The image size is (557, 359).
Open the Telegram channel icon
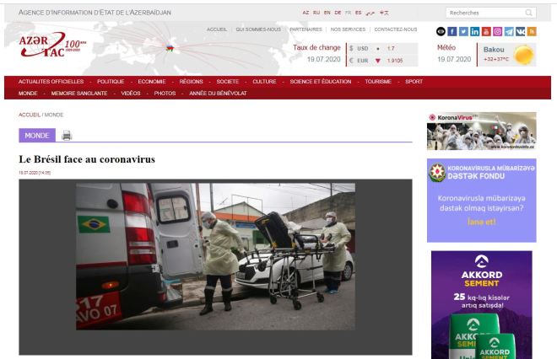coord(509,31)
